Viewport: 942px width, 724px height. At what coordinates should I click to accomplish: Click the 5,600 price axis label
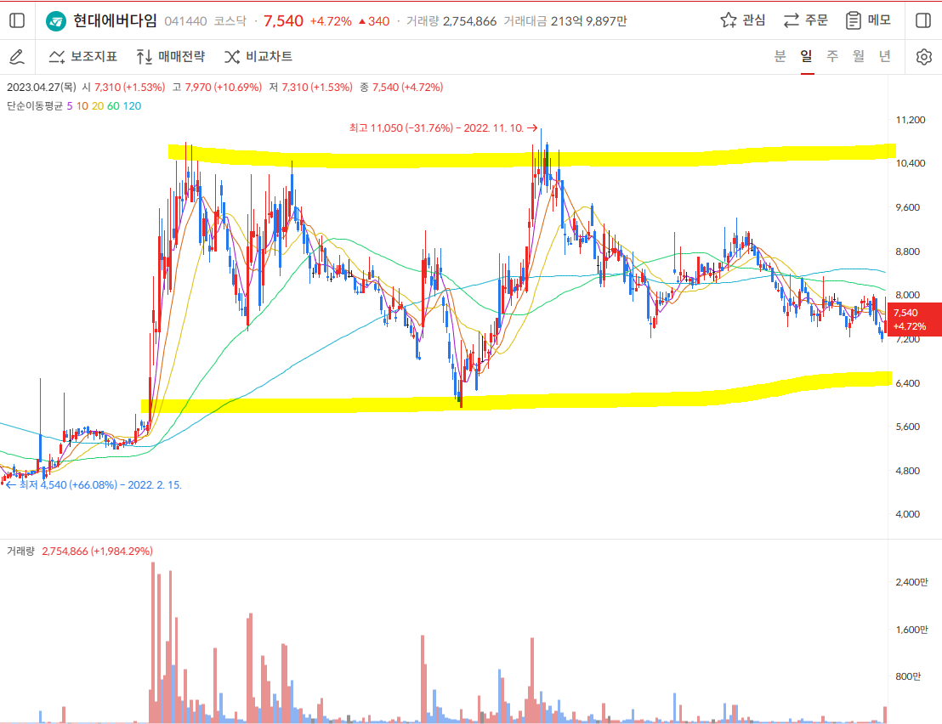[x=908, y=427]
